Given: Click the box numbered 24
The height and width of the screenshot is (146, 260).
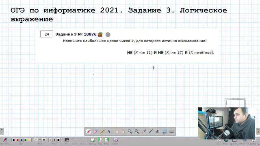Looking at the screenshot, I should point(47,34).
